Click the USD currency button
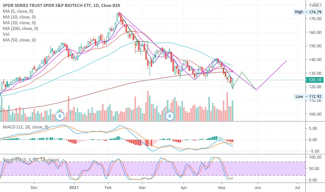The height and width of the screenshot is (192, 325). coord(315,5)
